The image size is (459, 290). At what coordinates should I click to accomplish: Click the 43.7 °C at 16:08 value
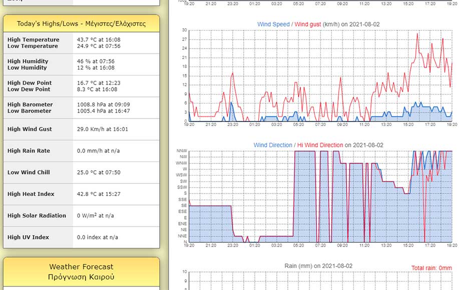[99, 39]
